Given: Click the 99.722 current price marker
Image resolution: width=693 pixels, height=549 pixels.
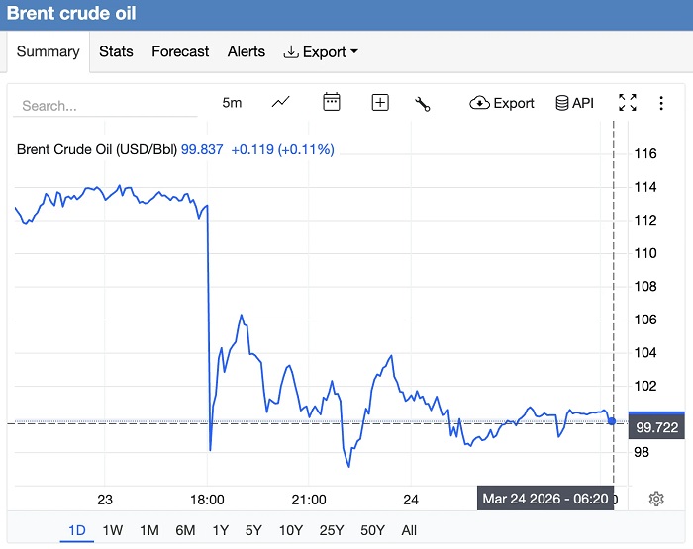Looking at the screenshot, I should click(656, 427).
